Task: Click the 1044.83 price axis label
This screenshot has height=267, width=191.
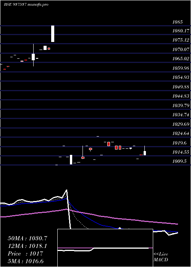Action: [181, 96]
